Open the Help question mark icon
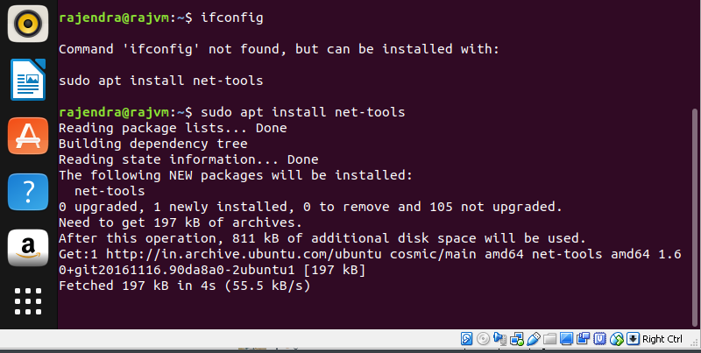The width and height of the screenshot is (701, 353). click(x=27, y=190)
